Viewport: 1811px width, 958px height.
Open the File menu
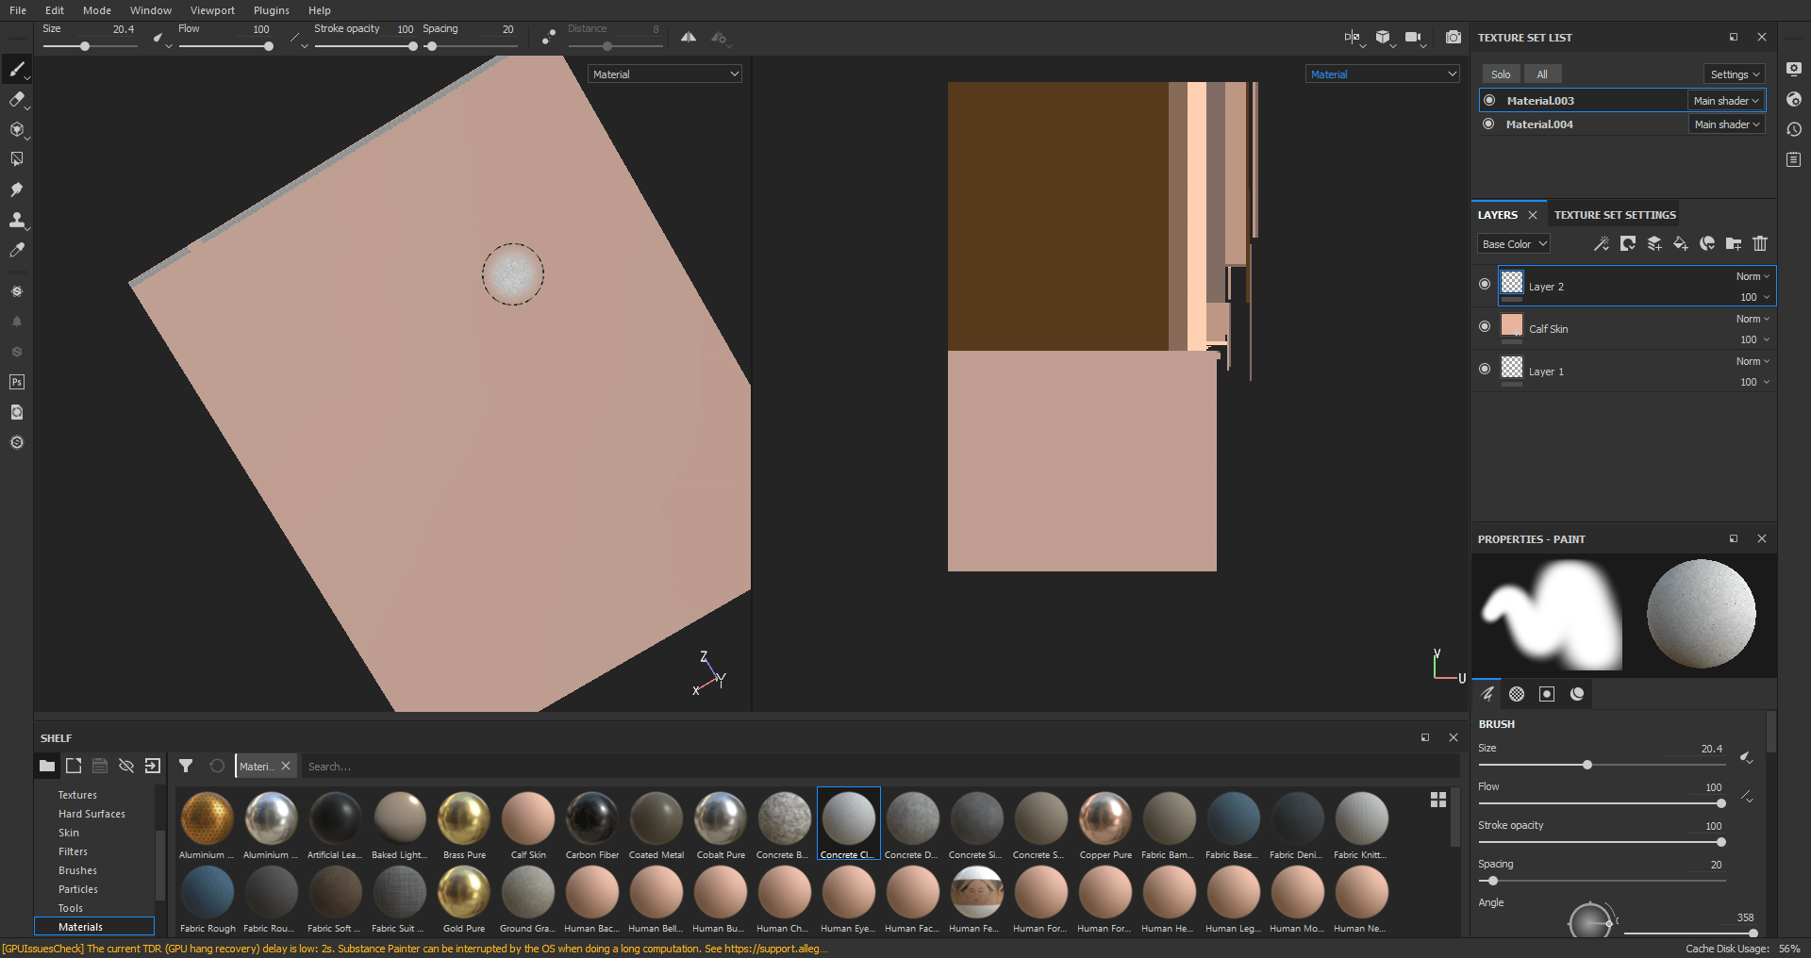tap(18, 10)
